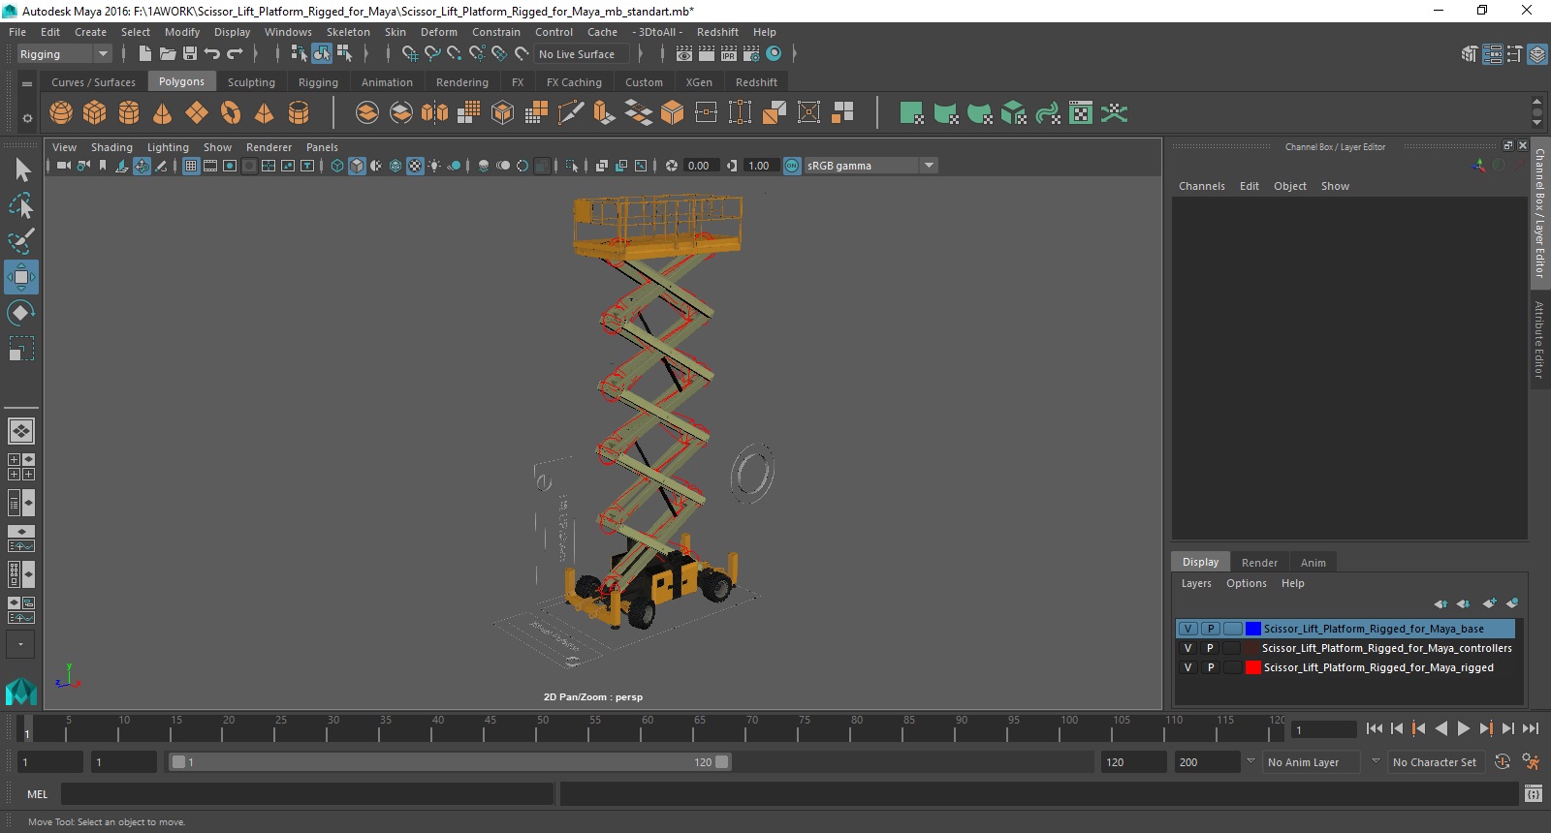Open the viewport Shading menu
This screenshot has height=833, width=1551.
tap(111, 147)
